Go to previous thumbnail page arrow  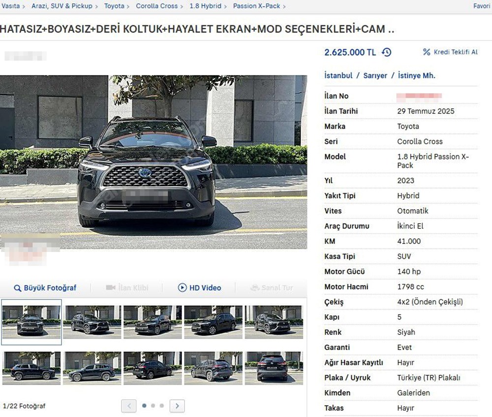point(129,406)
